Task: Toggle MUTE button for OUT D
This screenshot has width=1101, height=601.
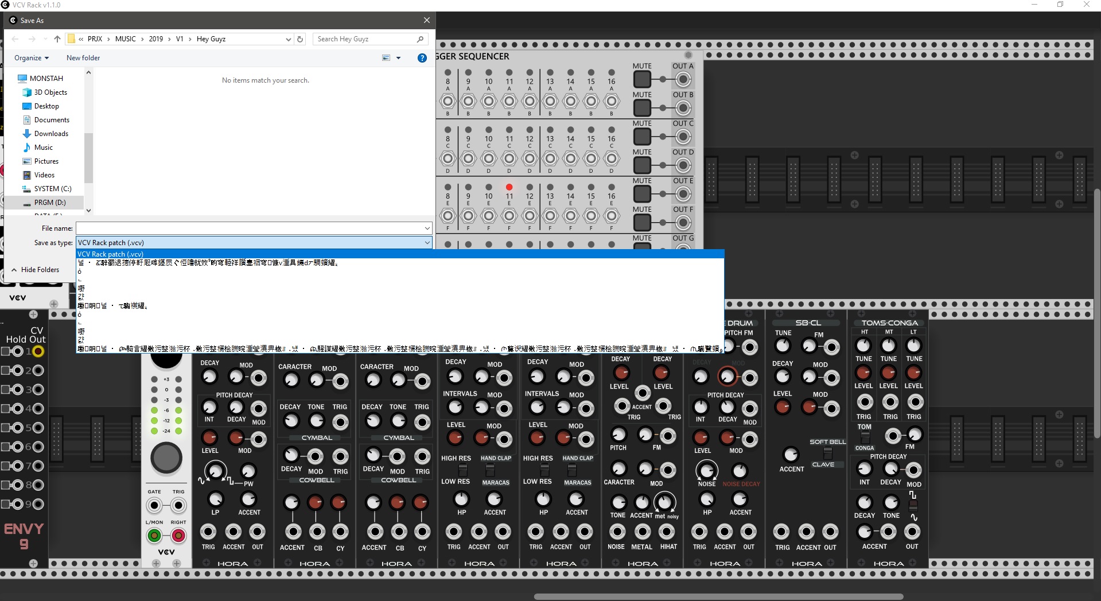Action: coord(642,165)
